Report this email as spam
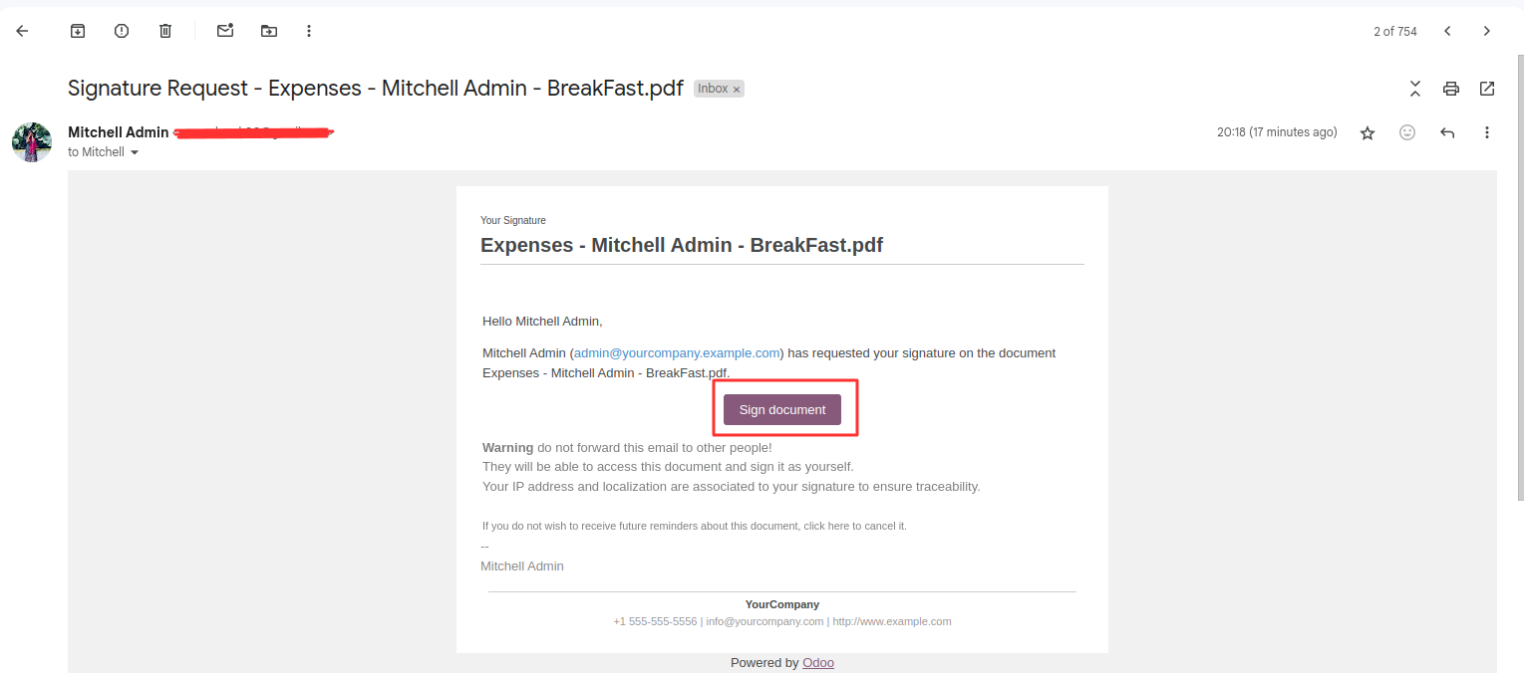This screenshot has width=1524, height=674. 122,31
